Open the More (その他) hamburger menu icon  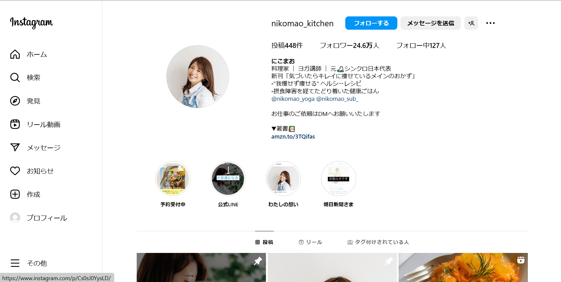(x=15, y=263)
